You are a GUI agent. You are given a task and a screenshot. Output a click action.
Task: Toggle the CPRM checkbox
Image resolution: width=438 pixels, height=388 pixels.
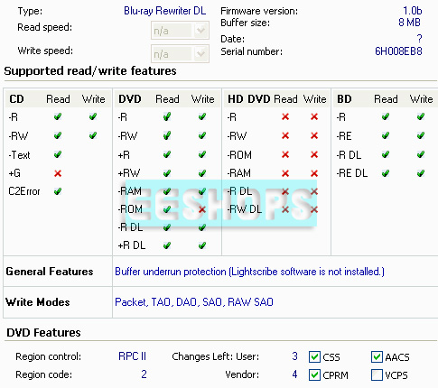(x=314, y=375)
